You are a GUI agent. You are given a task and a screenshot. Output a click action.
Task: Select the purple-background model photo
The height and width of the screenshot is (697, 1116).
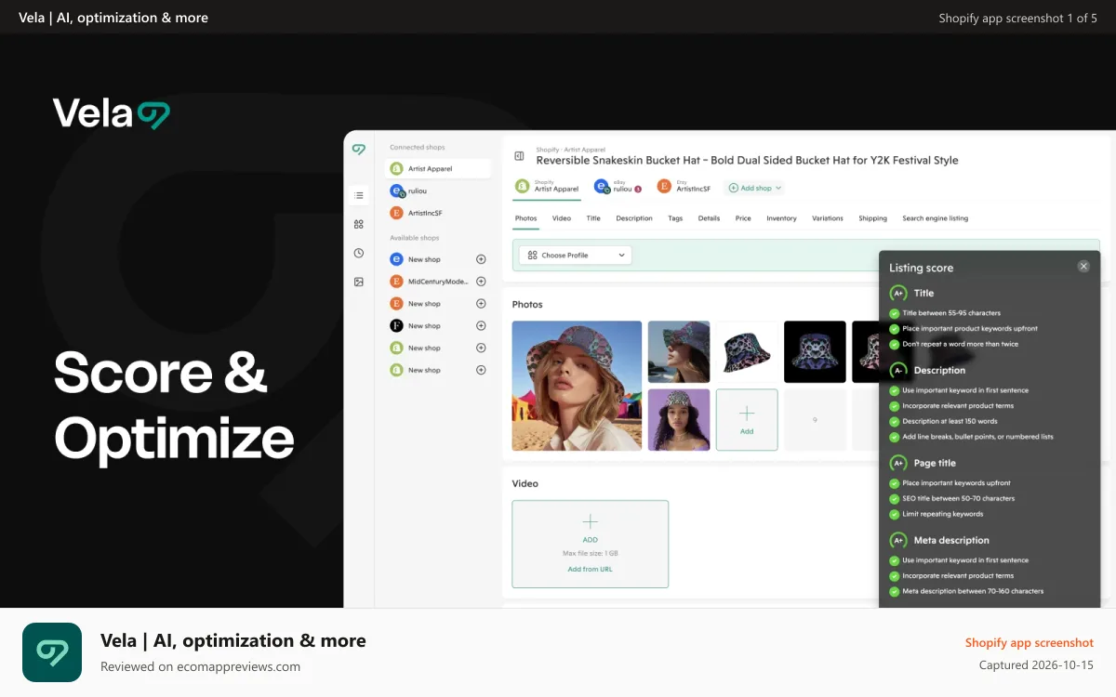679,420
